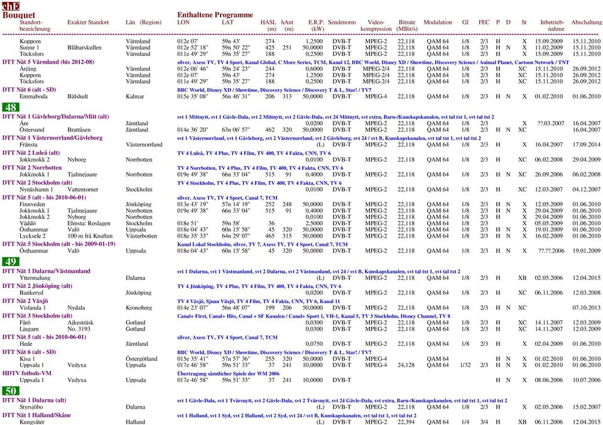The height and width of the screenshot is (425, 603).
Task: Click the station name "Nynäshamn 1"
Action: 36,190
